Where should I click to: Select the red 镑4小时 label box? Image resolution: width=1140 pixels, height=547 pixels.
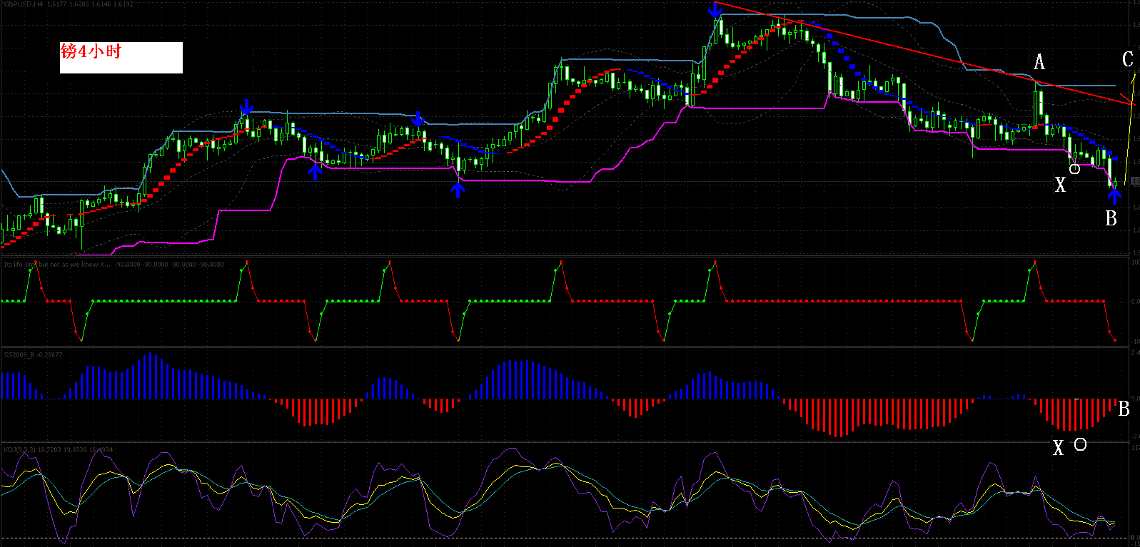pyautogui.click(x=121, y=58)
